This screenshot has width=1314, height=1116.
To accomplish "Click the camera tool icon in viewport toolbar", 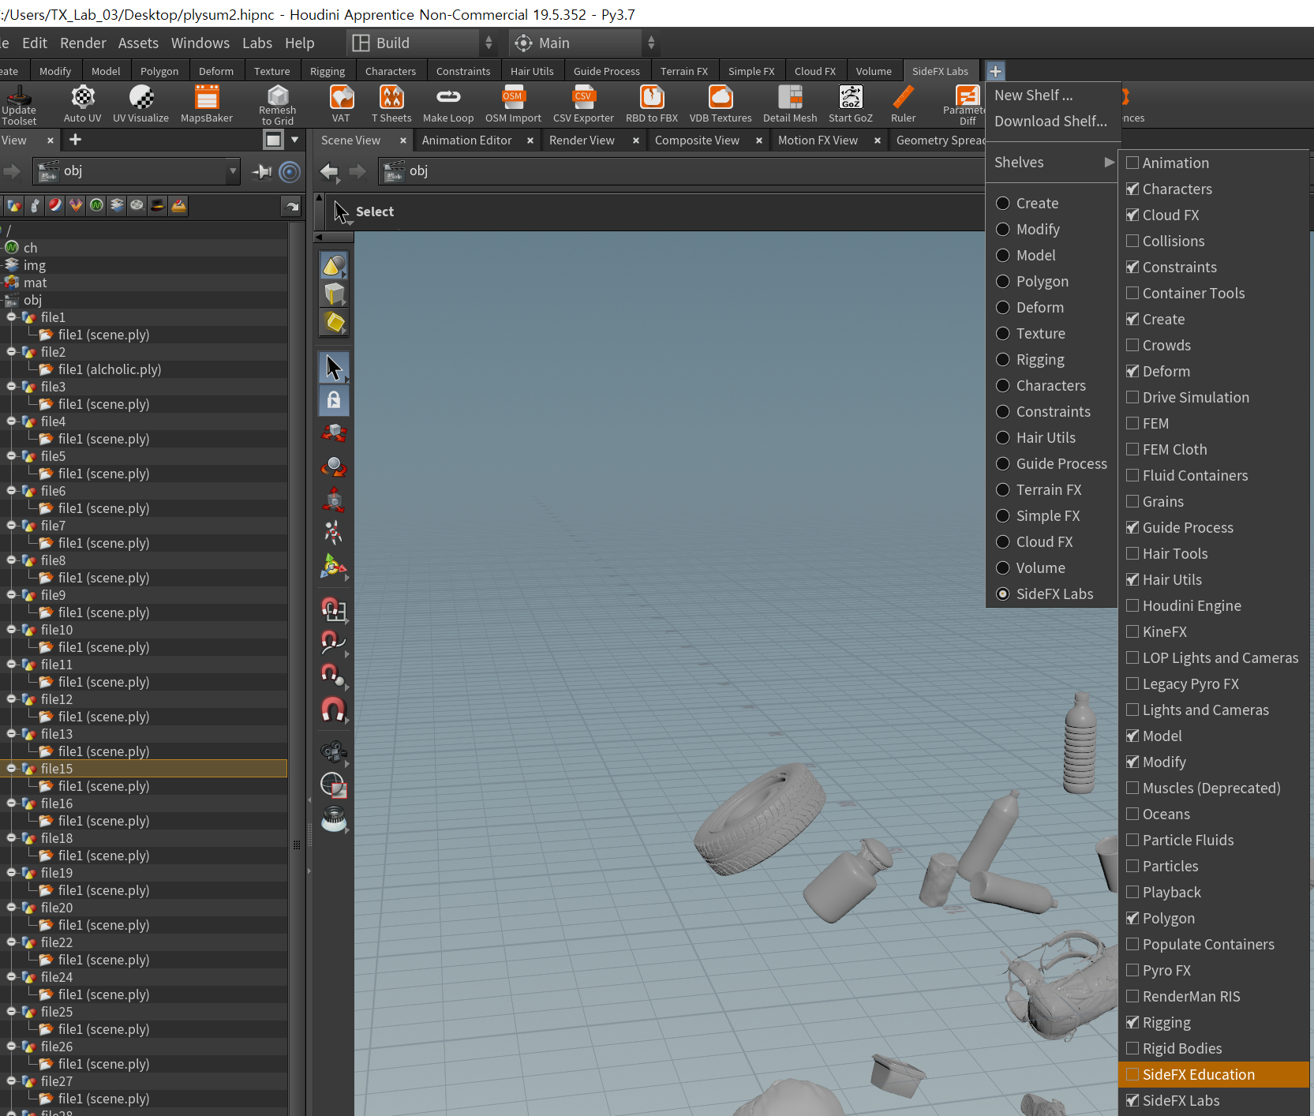I will [x=334, y=751].
